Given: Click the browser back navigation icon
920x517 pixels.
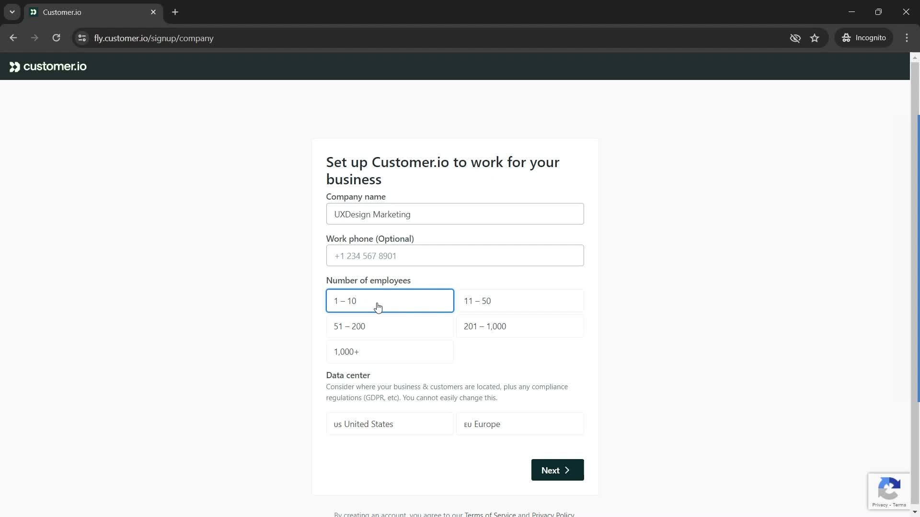Looking at the screenshot, I should pyautogui.click(x=14, y=38).
